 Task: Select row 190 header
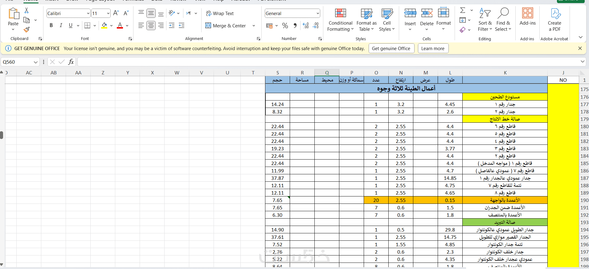(584, 200)
